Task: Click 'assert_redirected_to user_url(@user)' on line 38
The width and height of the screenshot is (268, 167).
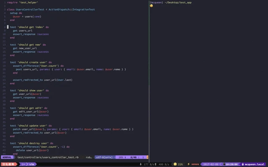Action: point(40,133)
